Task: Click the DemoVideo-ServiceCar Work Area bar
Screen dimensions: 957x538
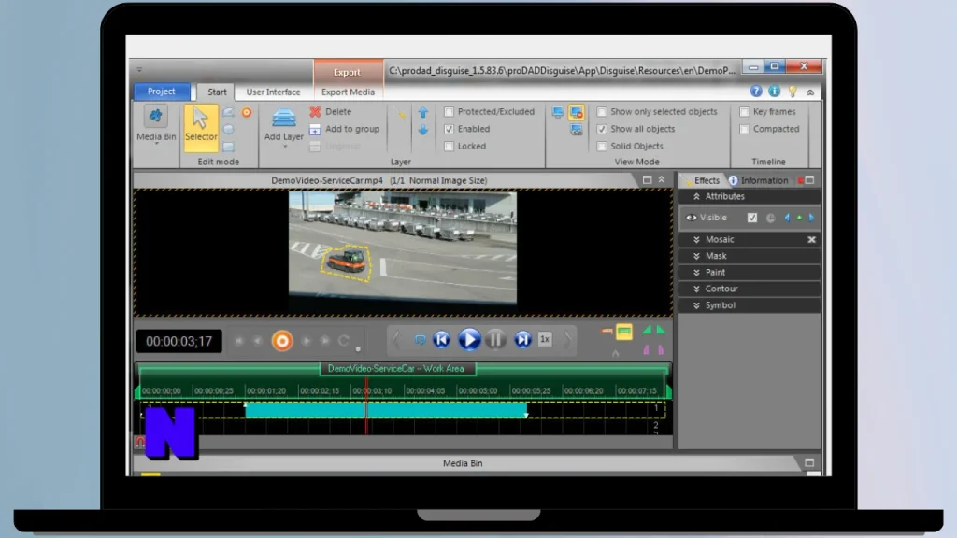Action: point(396,368)
